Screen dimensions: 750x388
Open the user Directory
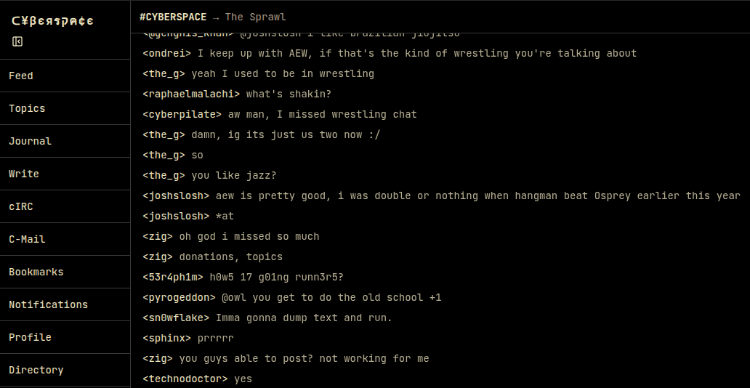pos(36,370)
